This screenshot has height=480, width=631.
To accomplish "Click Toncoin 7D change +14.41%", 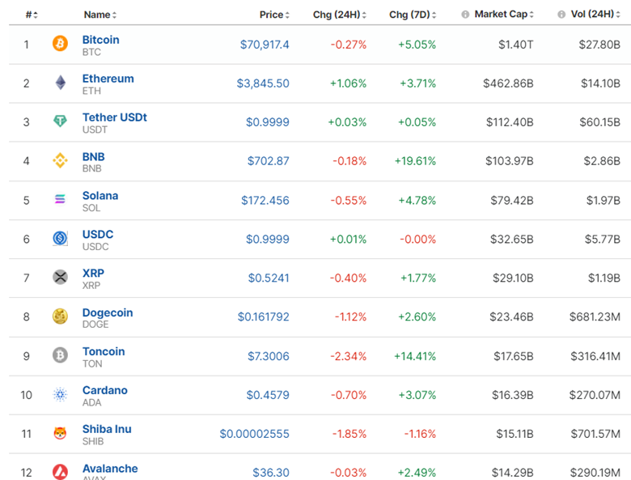I will (415, 356).
